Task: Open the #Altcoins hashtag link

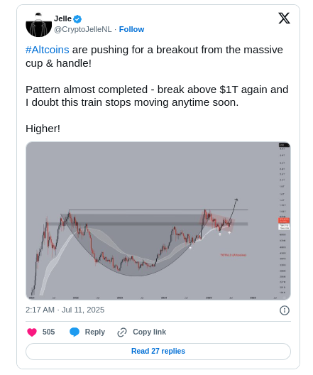Action: (x=48, y=50)
